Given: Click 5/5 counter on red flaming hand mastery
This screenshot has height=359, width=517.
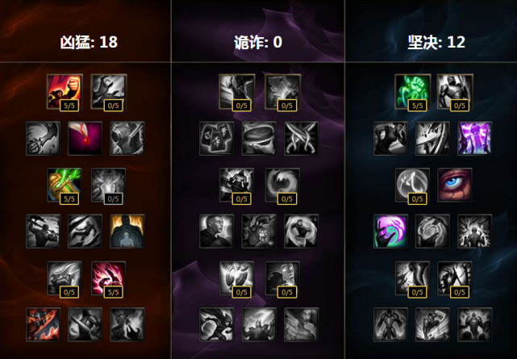Looking at the screenshot, I should pos(114,292).
